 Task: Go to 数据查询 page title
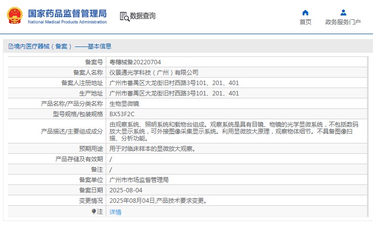pyautogui.click(x=143, y=16)
